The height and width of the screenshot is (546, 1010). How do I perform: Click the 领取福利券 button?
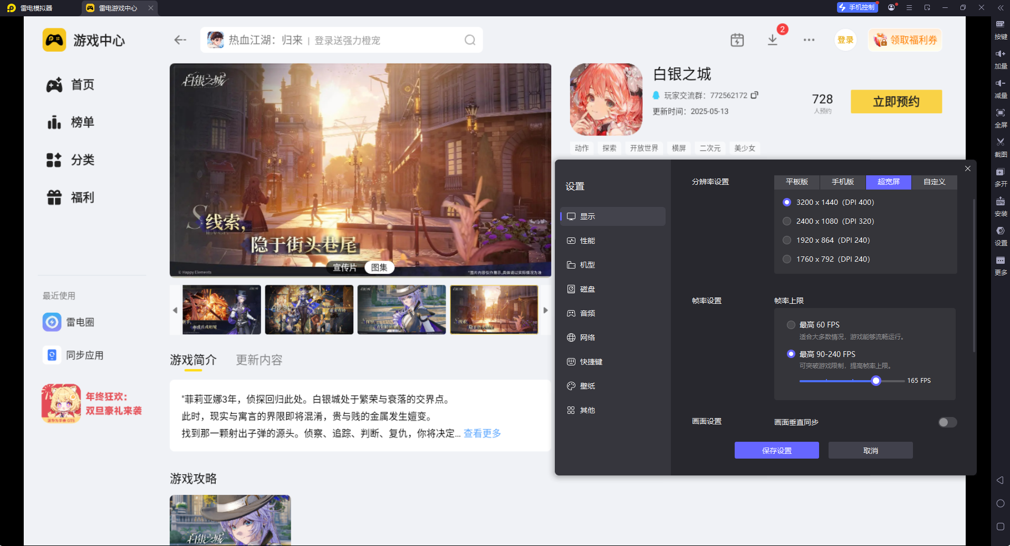[x=905, y=40]
